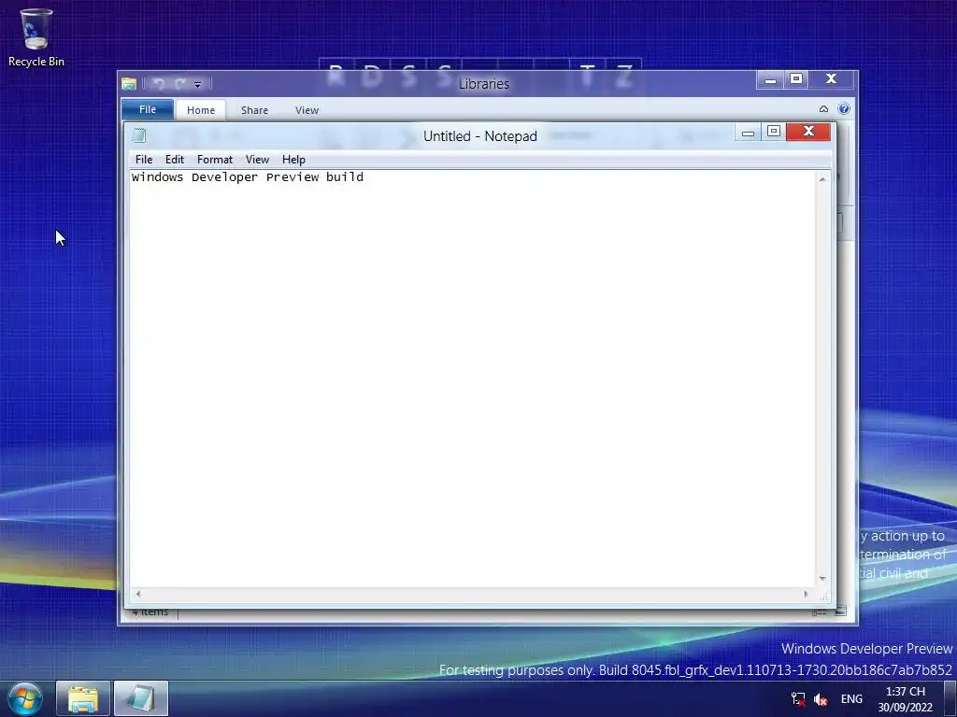Minimize the Libraries window

(x=770, y=80)
